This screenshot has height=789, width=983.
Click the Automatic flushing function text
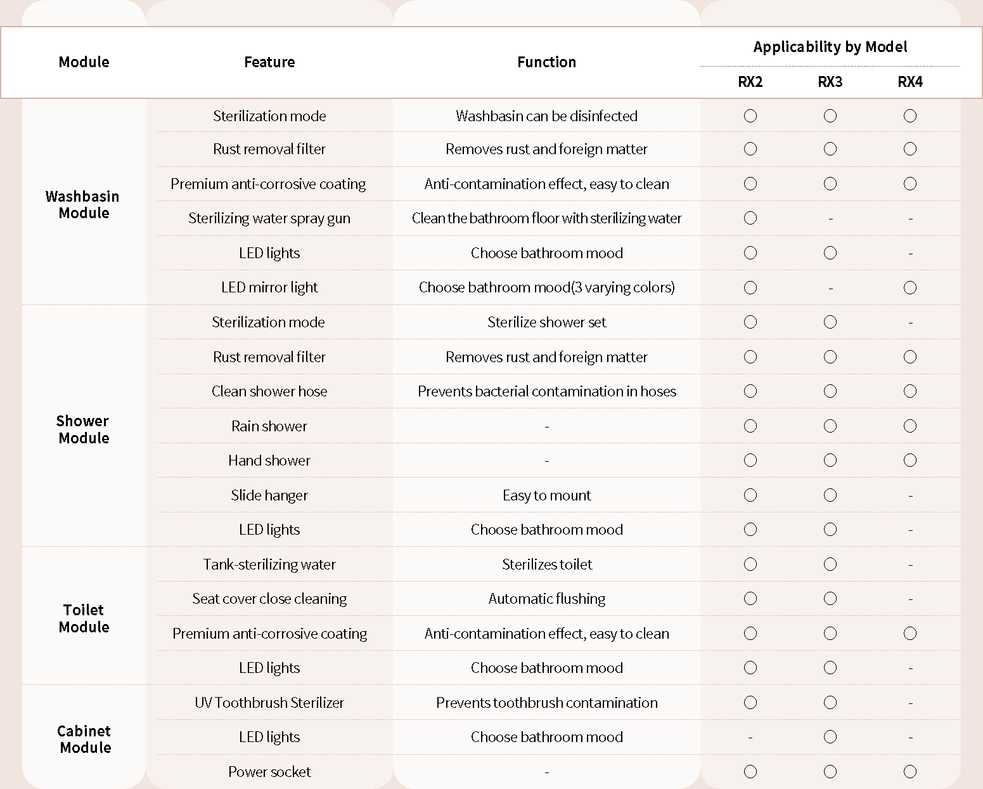(546, 599)
